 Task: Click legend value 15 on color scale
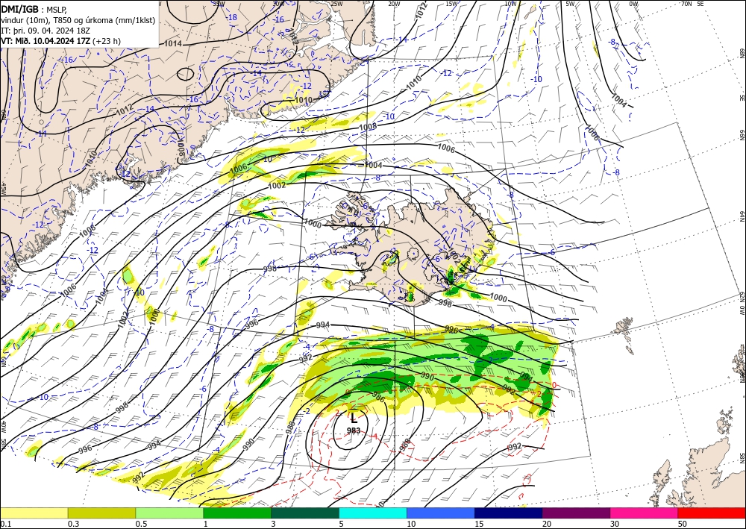pyautogui.click(x=479, y=524)
